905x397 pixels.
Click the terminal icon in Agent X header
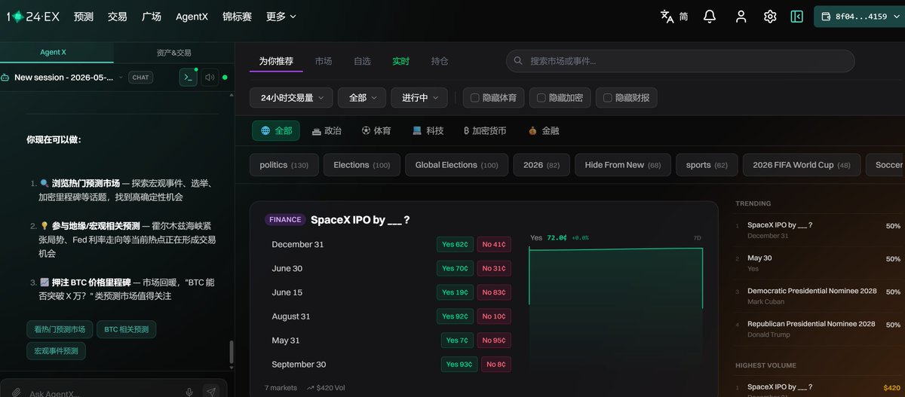[188, 77]
